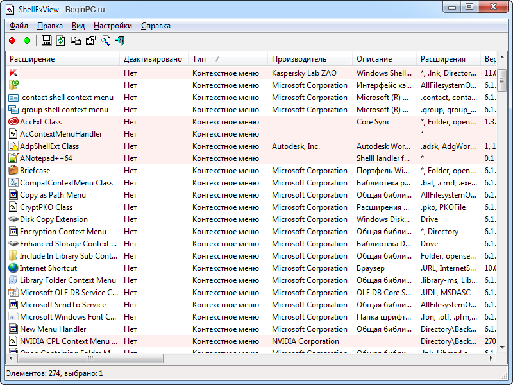Open the Правка menu

50,26
